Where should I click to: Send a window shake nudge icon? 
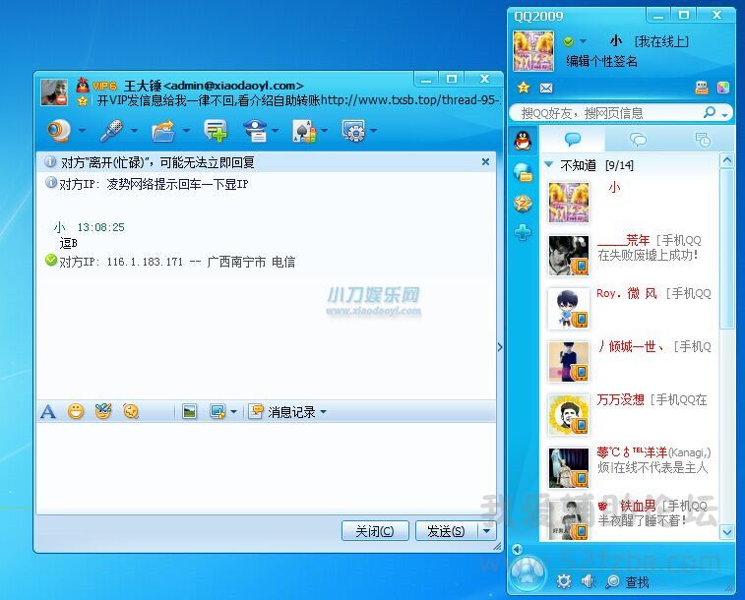[x=131, y=411]
